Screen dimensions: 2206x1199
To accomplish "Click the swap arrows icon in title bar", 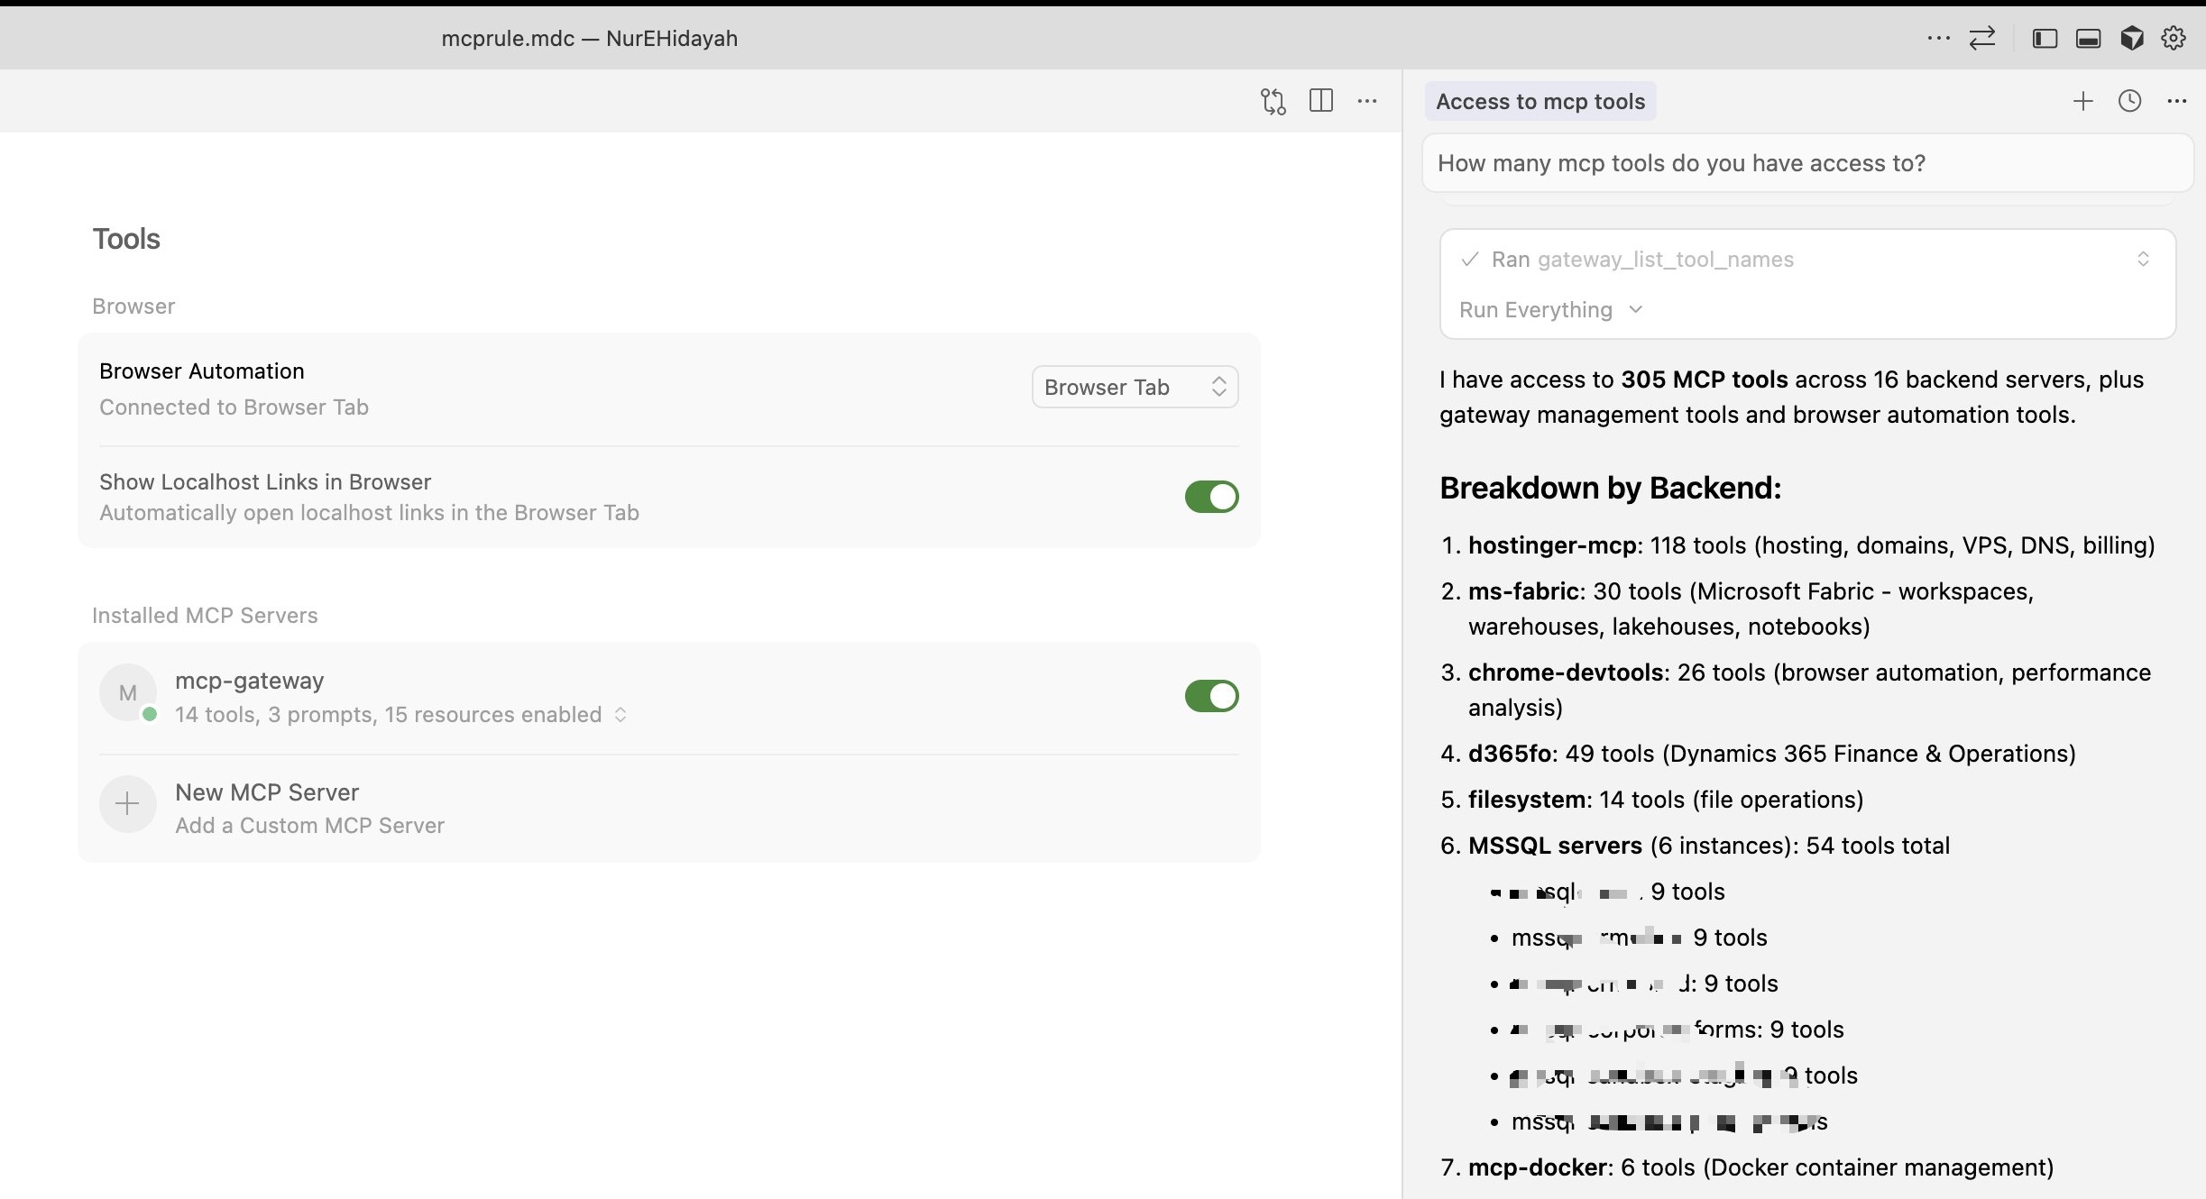I will click(1982, 38).
